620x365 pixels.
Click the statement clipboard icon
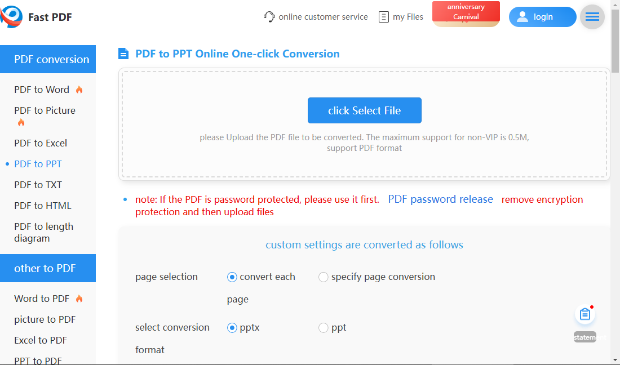[x=585, y=314]
